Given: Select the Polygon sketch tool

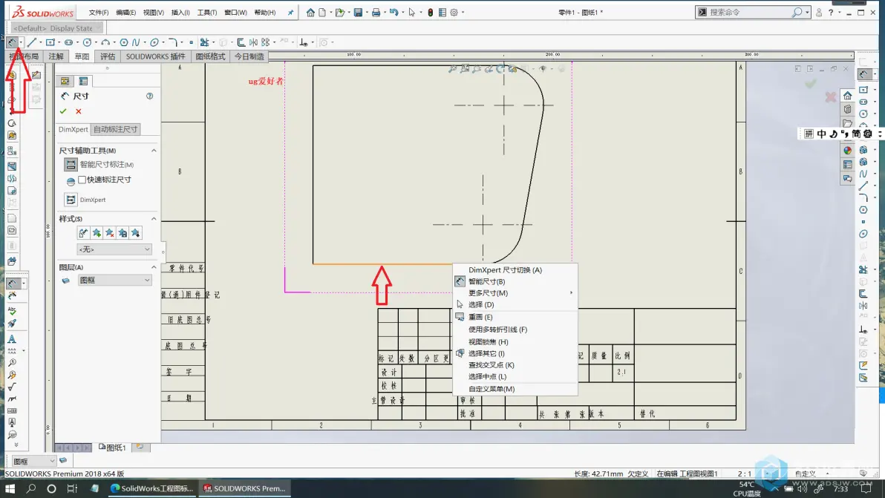Looking at the screenshot, I should 123,42.
